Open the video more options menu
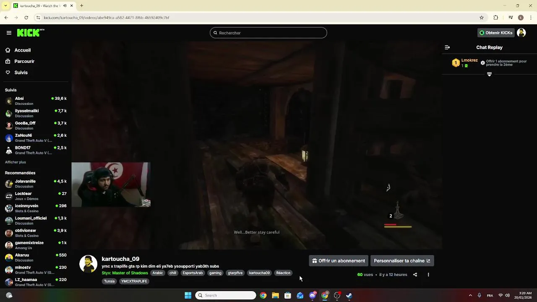The width and height of the screenshot is (537, 302). [x=428, y=275]
